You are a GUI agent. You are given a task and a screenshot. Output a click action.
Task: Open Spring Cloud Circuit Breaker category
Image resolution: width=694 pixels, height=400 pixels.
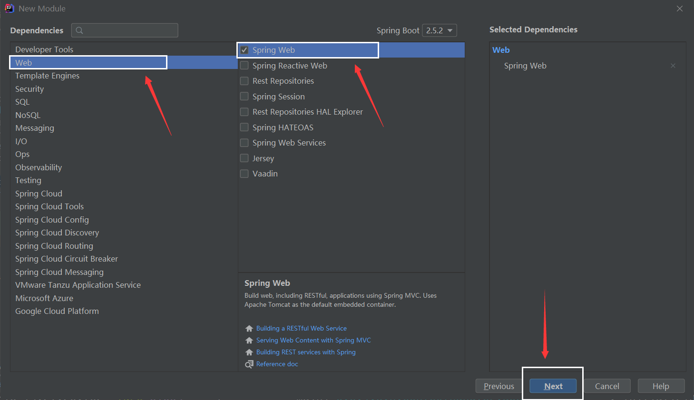coord(124,259)
